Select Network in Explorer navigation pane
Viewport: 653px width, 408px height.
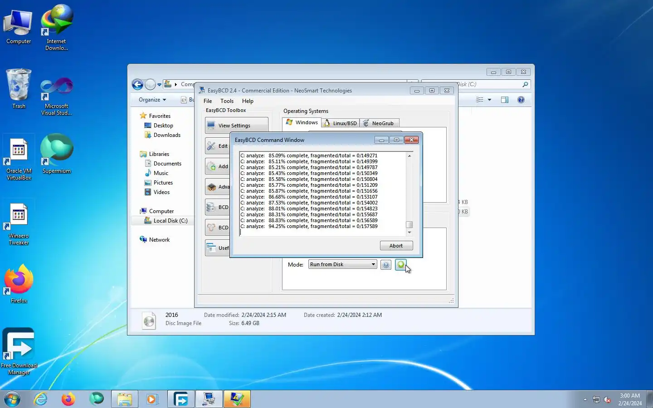[x=155, y=240]
